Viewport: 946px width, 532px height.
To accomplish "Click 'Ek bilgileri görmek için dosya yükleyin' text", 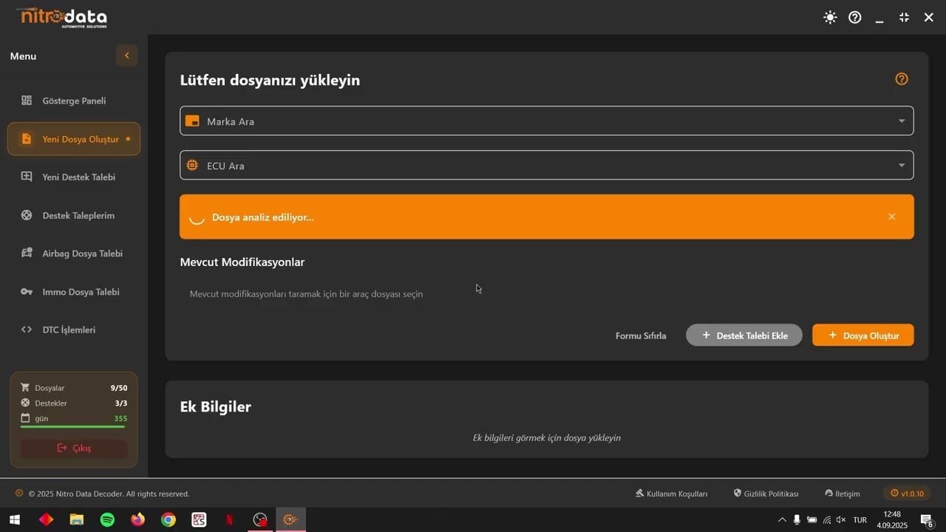I will [547, 437].
